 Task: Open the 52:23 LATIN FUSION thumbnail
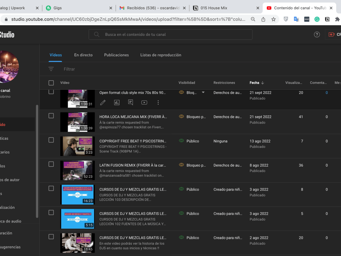pos(77,170)
